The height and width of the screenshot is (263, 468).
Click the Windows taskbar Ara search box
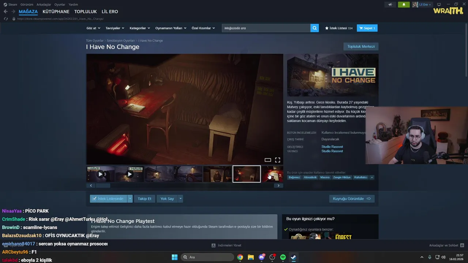click(207, 257)
